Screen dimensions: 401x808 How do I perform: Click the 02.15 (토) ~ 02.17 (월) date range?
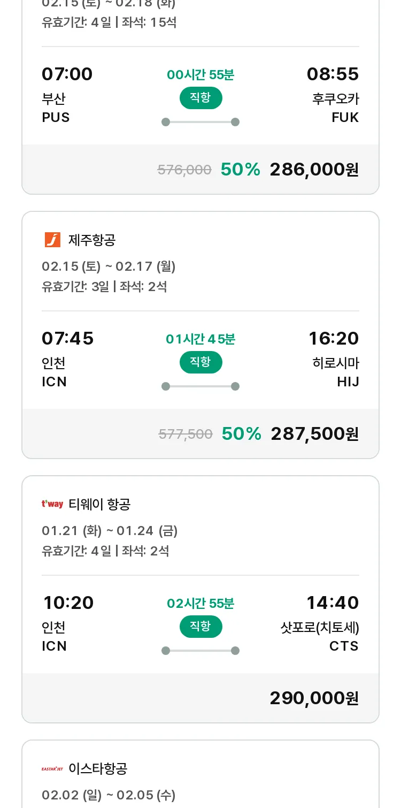[x=109, y=266]
